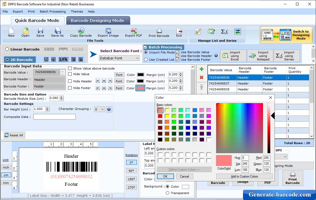This screenshot has height=200, width=316.
Task: Enable Show Value above barcode
Action: (x=70, y=68)
